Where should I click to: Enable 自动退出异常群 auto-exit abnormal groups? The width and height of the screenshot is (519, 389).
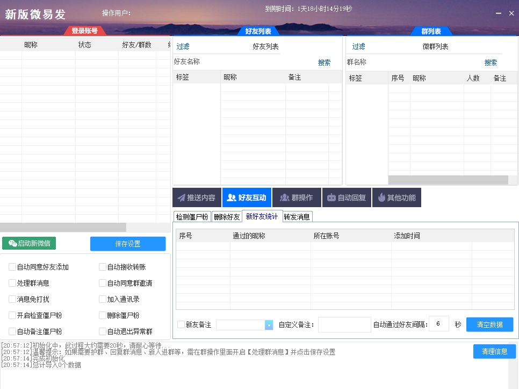(x=103, y=331)
